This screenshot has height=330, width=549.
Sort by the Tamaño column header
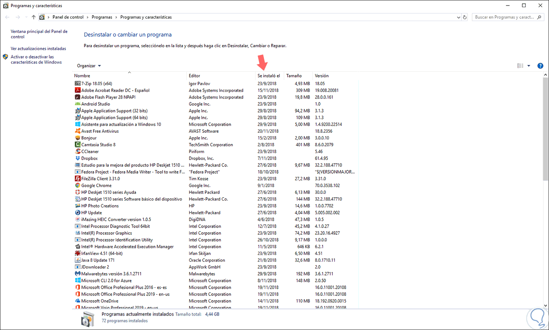click(x=298, y=76)
